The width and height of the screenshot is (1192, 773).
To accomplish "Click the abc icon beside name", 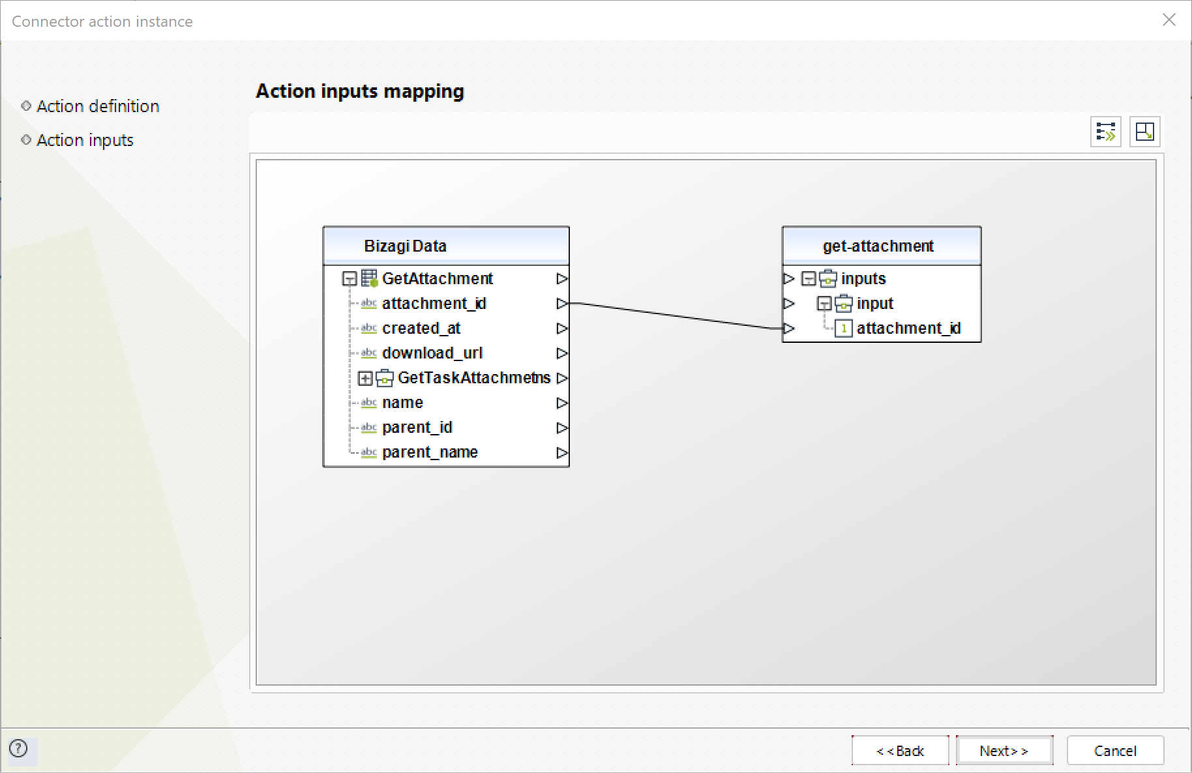I will coord(369,402).
